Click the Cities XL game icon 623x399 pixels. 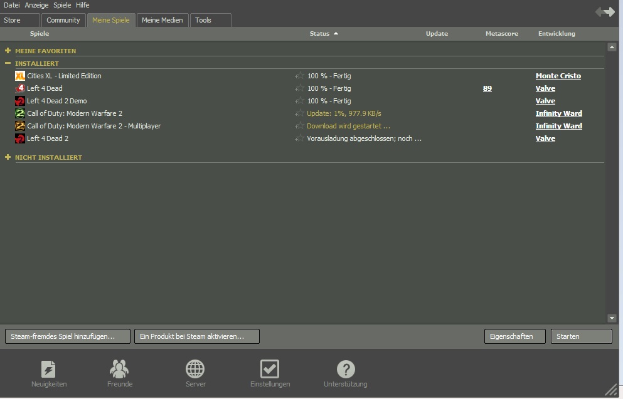20,76
